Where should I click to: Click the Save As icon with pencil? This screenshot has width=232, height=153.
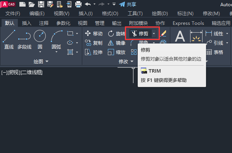click(50, 4)
